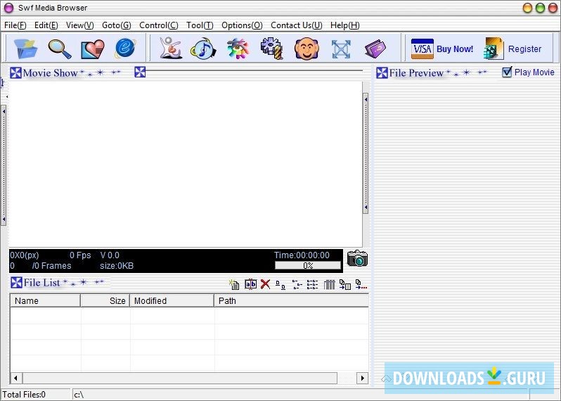Click the dancing figure toolbar icon
Screen dimensions: 561x401
tap(171, 49)
